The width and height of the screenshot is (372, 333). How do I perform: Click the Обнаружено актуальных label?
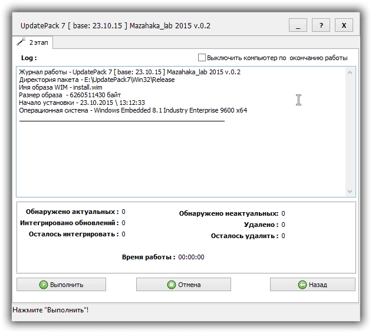point(73,212)
